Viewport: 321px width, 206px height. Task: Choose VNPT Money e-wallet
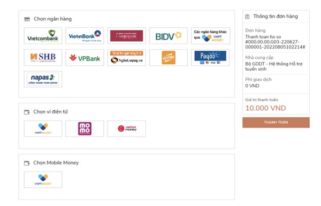tap(43, 128)
